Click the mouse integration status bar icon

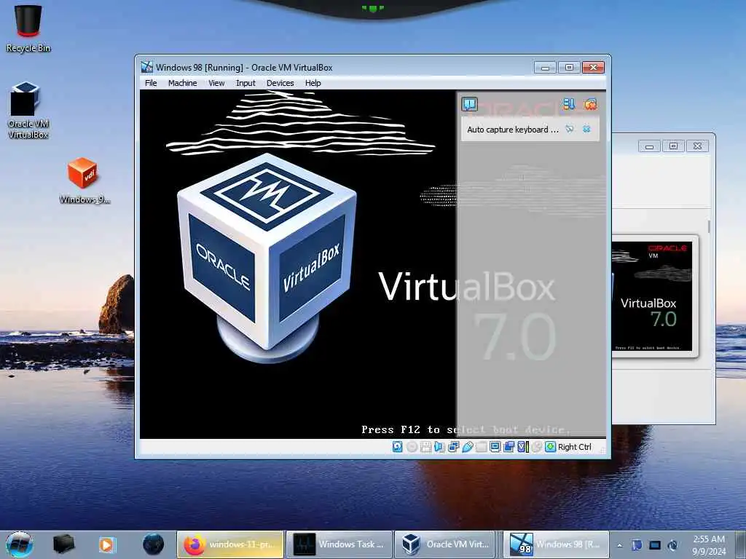(x=537, y=447)
